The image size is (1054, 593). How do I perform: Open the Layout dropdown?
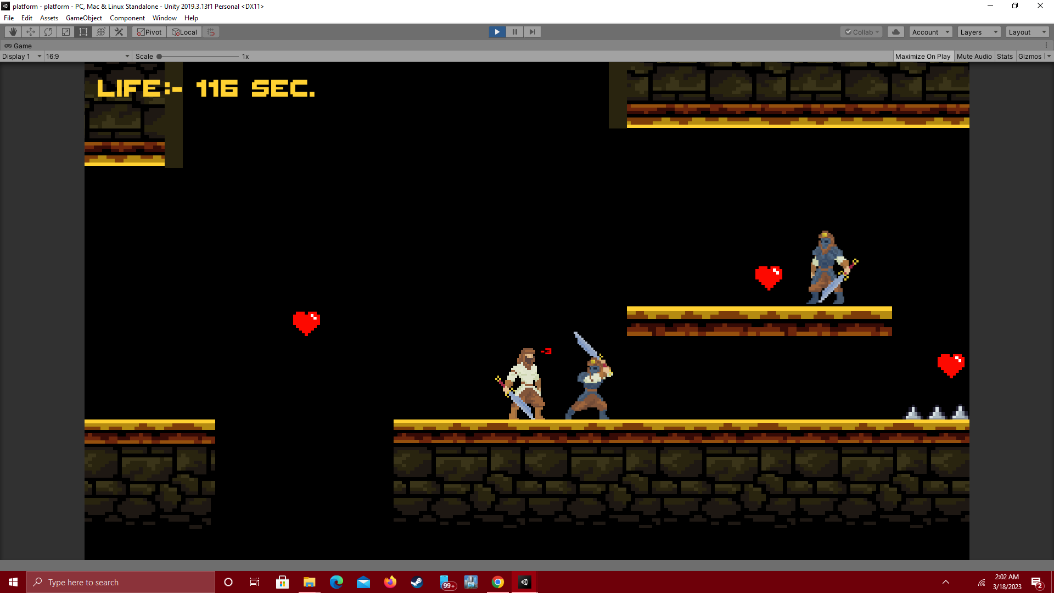coord(1026,32)
